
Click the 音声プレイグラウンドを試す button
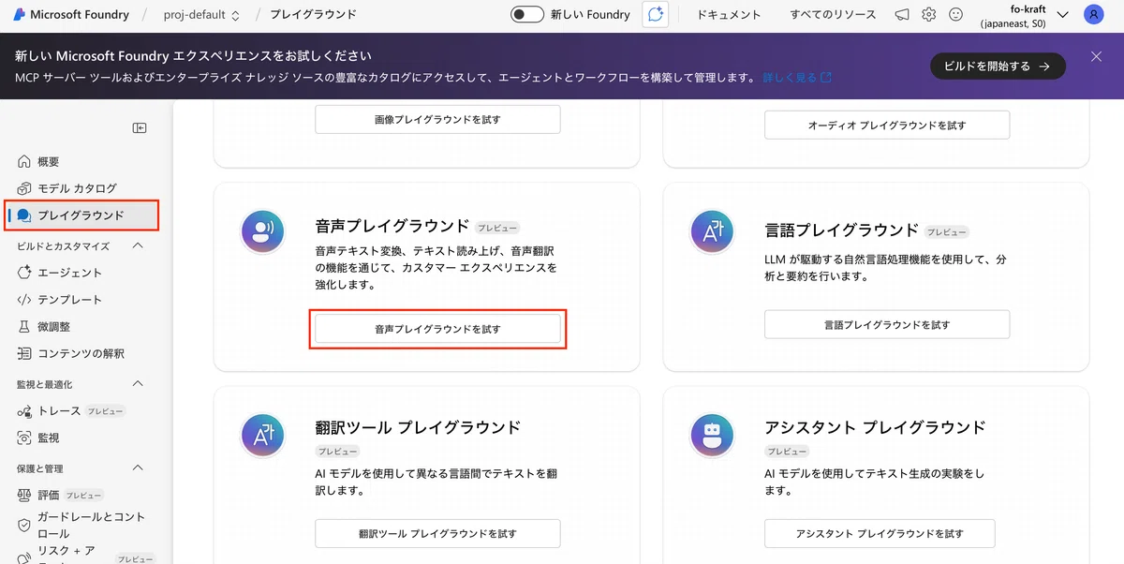(437, 329)
